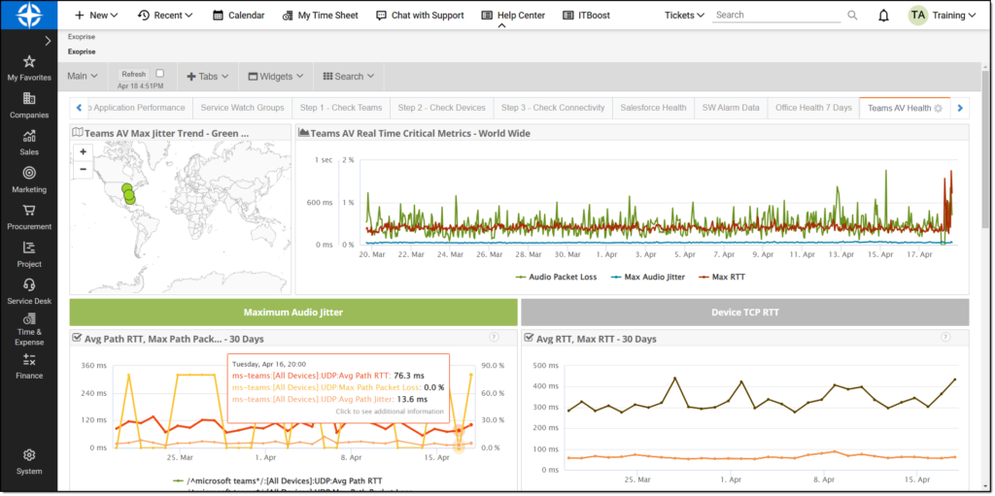Switch to Step 2 - Check Devices tab

coord(442,108)
